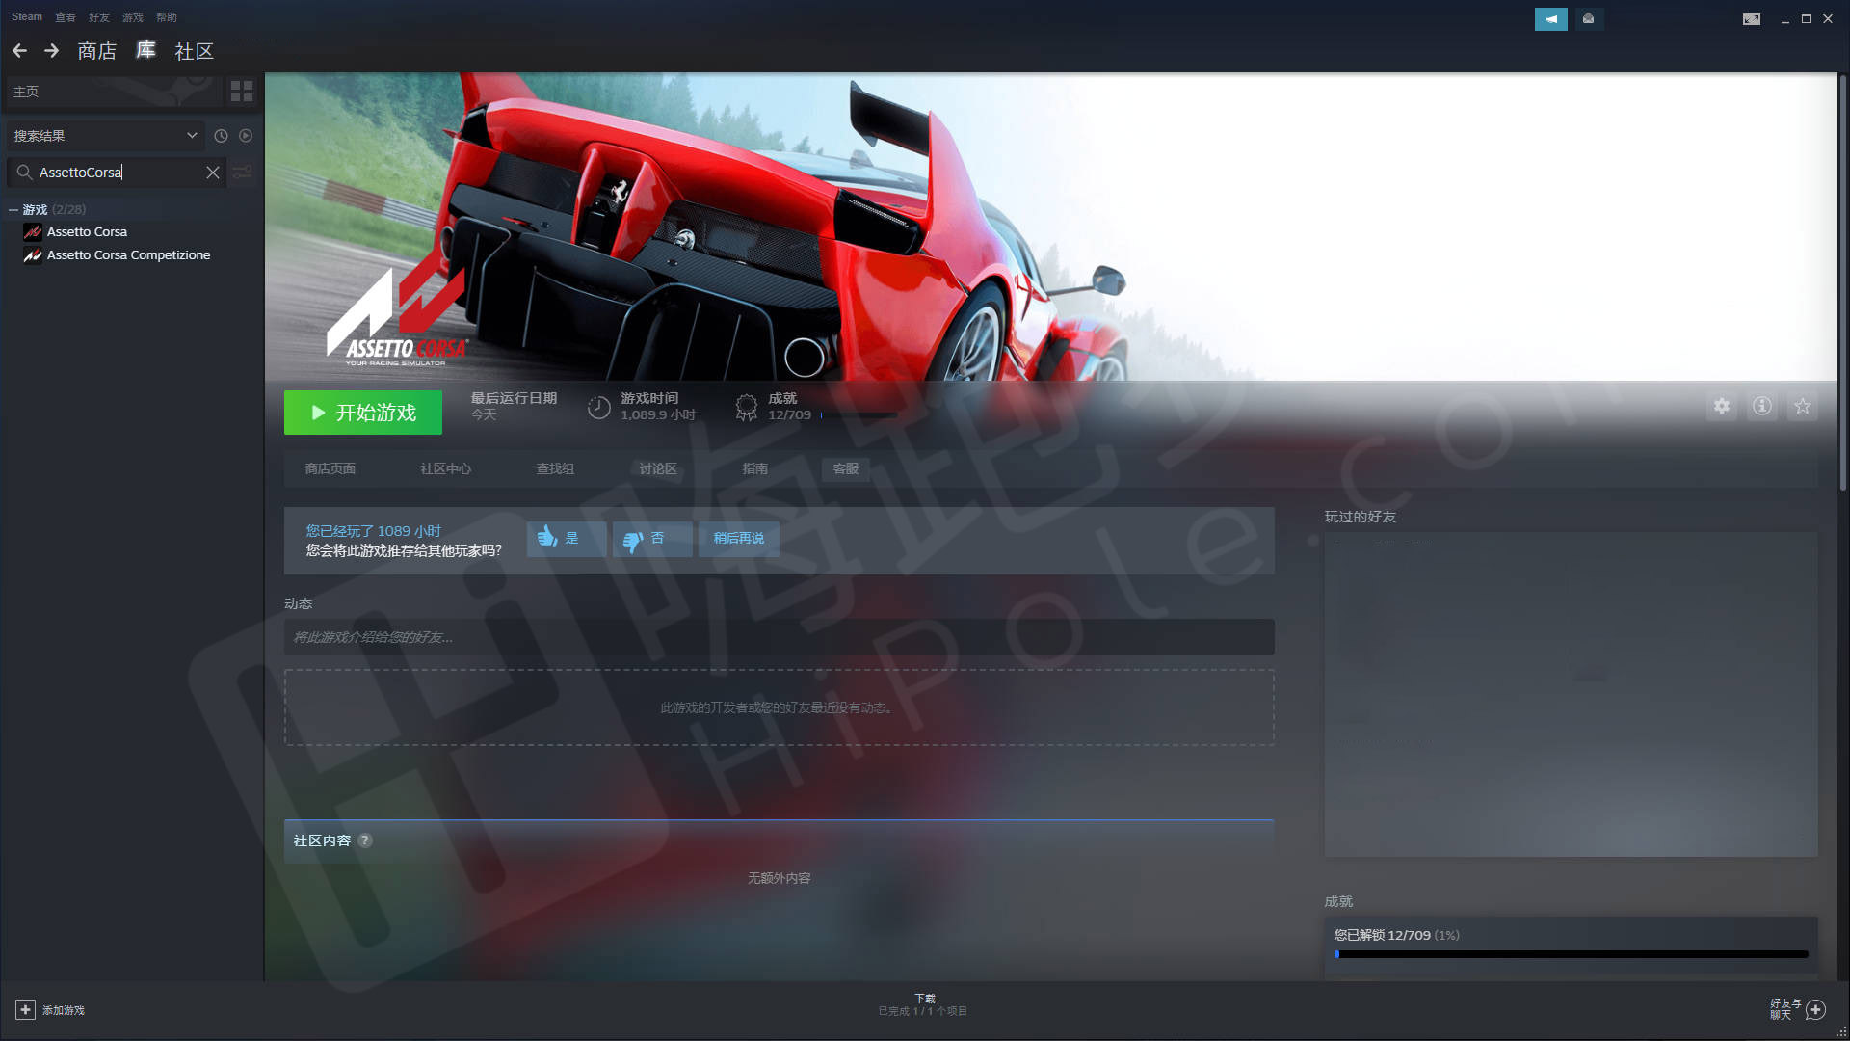Switch to Big Picture mode icon
1850x1041 pixels.
point(1751,18)
